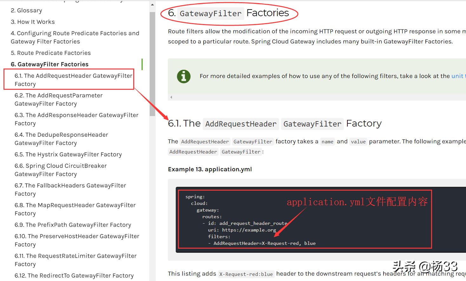Open the AddResponseHeader GatewayFilter Factory entry
Image resolution: width=466 pixels, height=281 pixels.
pos(76,119)
